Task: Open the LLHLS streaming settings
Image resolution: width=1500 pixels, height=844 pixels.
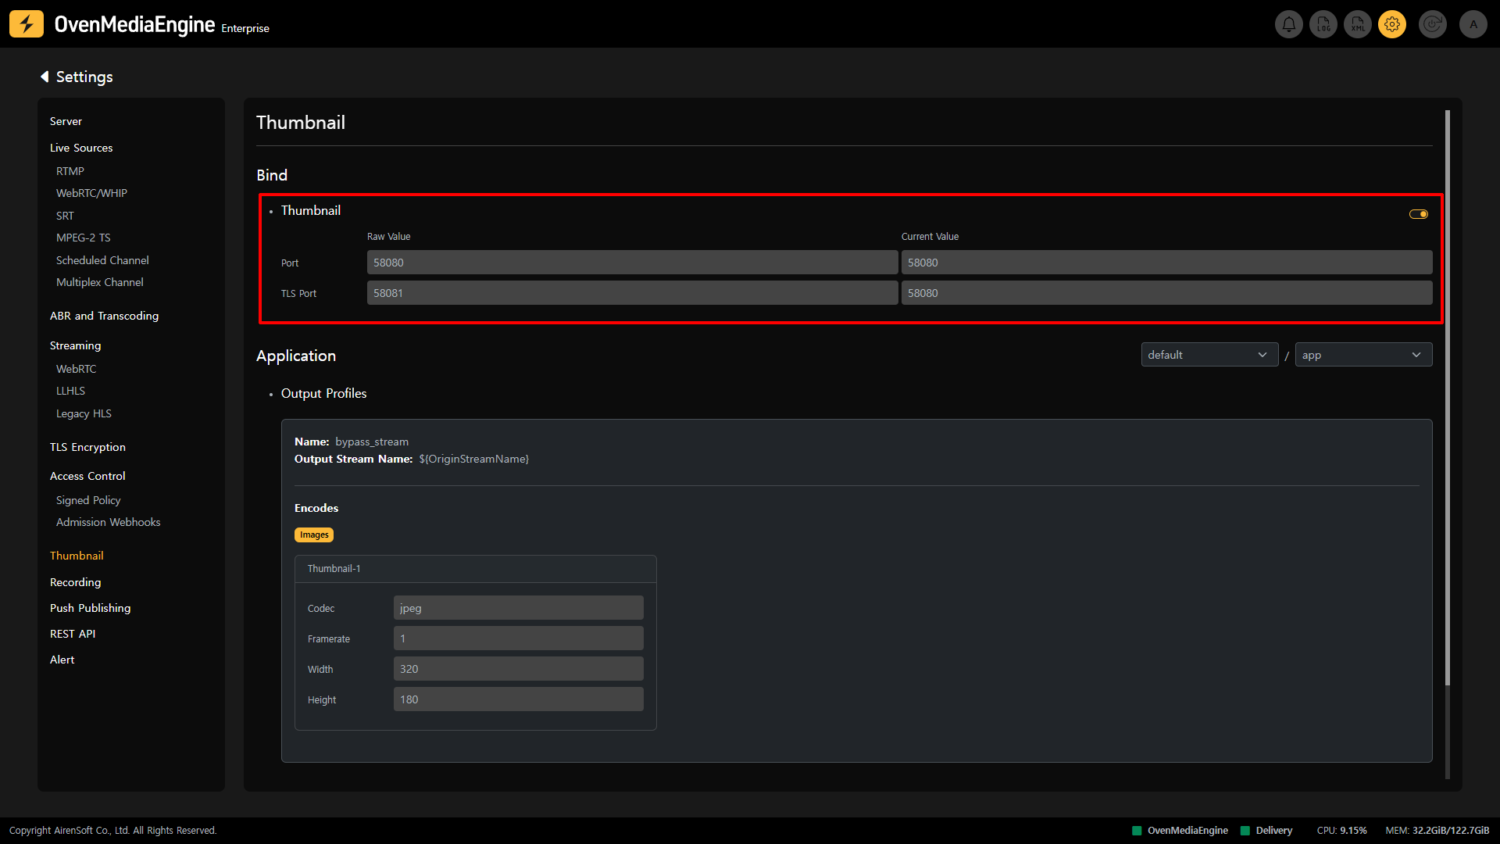Action: pos(70,391)
